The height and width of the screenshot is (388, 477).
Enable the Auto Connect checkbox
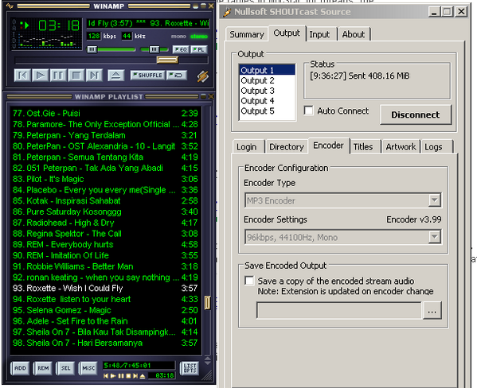click(308, 111)
